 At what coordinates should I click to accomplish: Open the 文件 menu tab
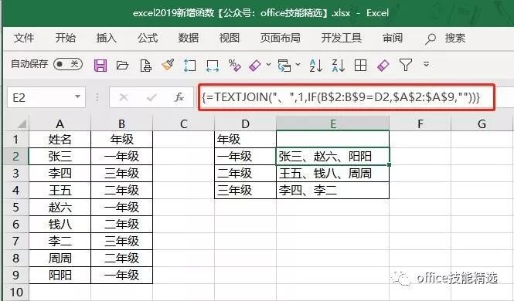pyautogui.click(x=24, y=38)
